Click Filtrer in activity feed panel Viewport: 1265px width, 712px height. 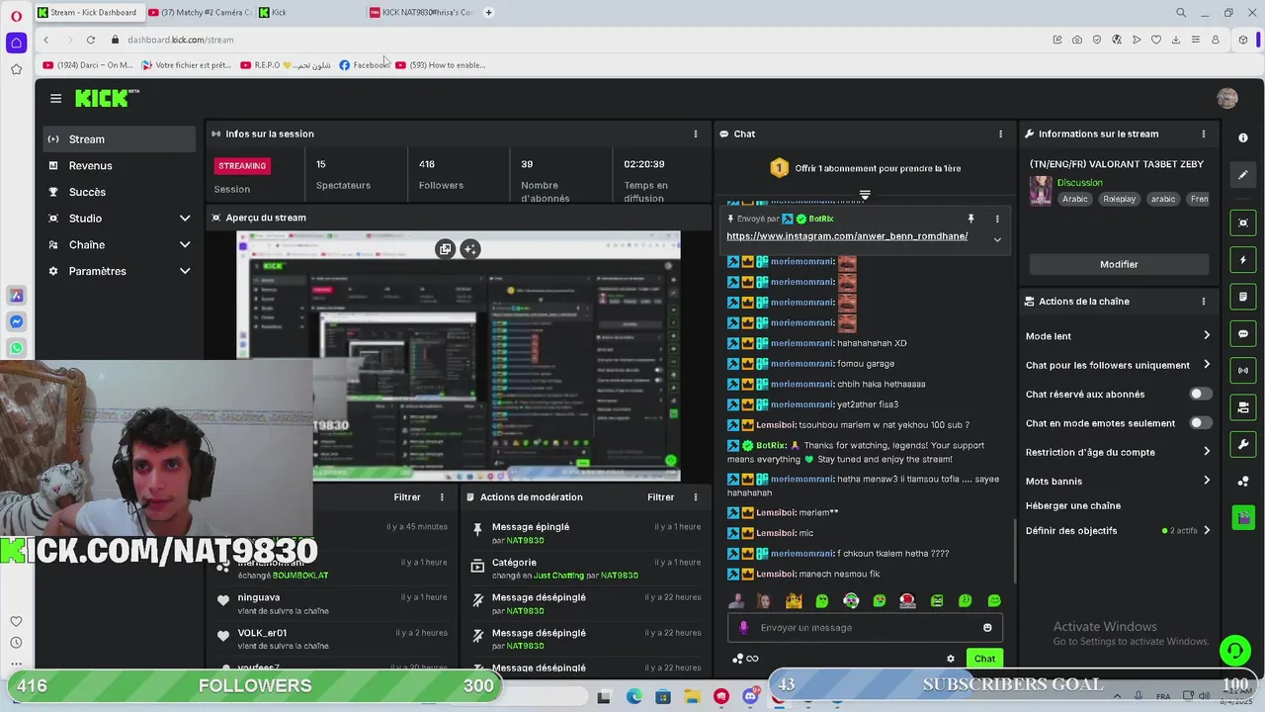[x=407, y=497]
